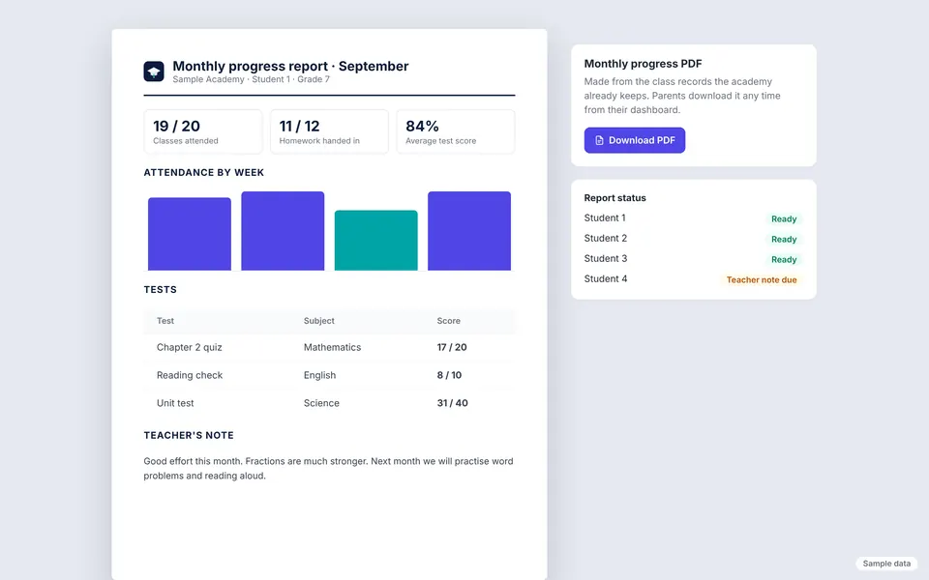Select the 'Reading check' test name
This screenshot has height=580, width=929.
click(x=190, y=375)
